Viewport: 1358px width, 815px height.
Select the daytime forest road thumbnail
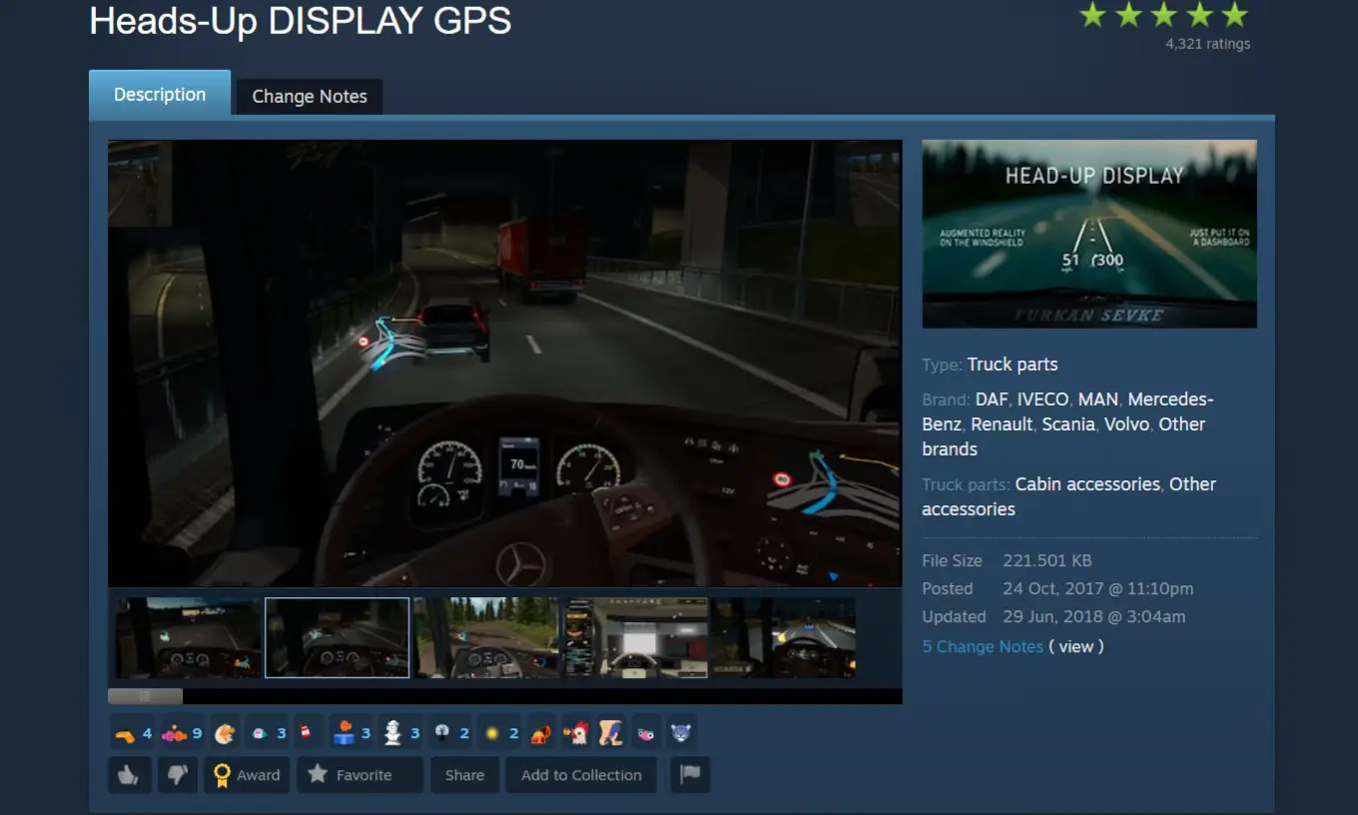[x=486, y=638]
